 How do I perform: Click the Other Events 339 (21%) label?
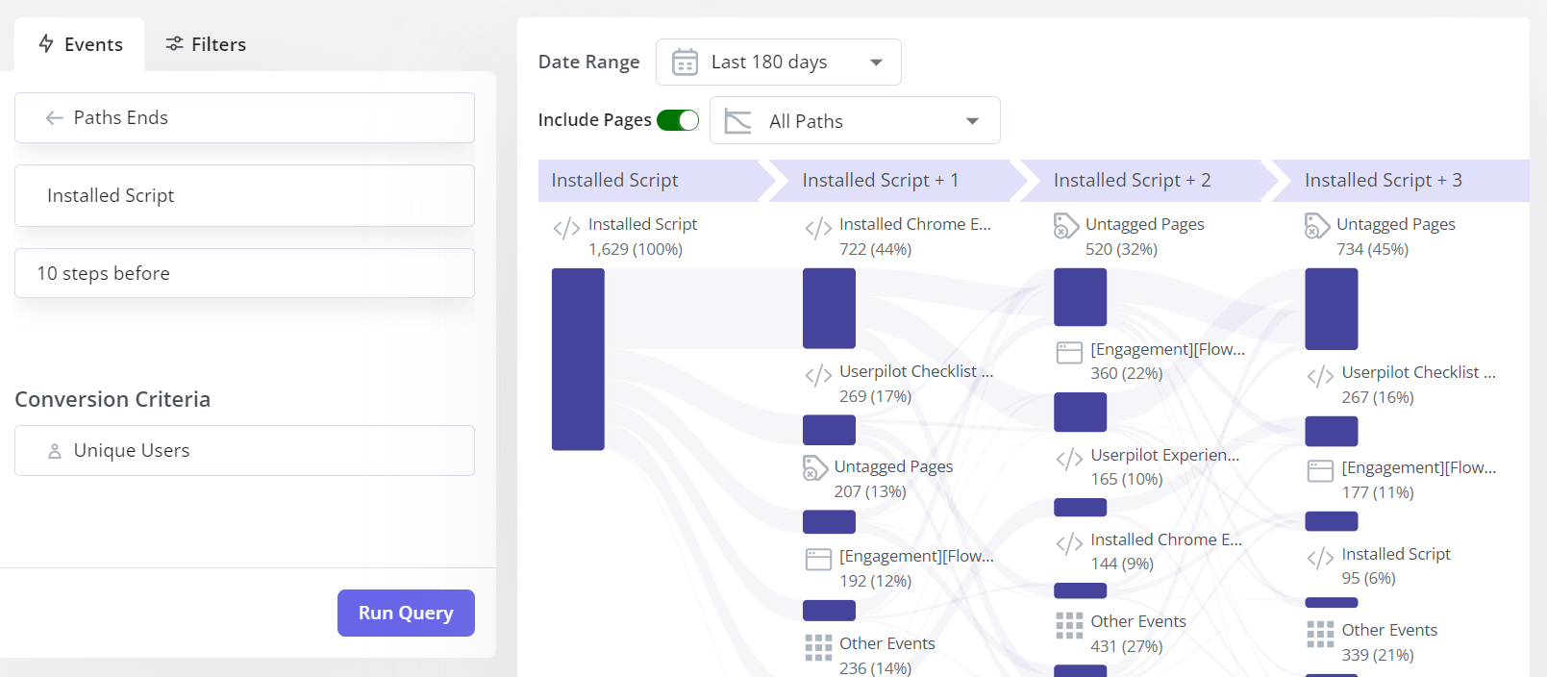(x=1389, y=641)
